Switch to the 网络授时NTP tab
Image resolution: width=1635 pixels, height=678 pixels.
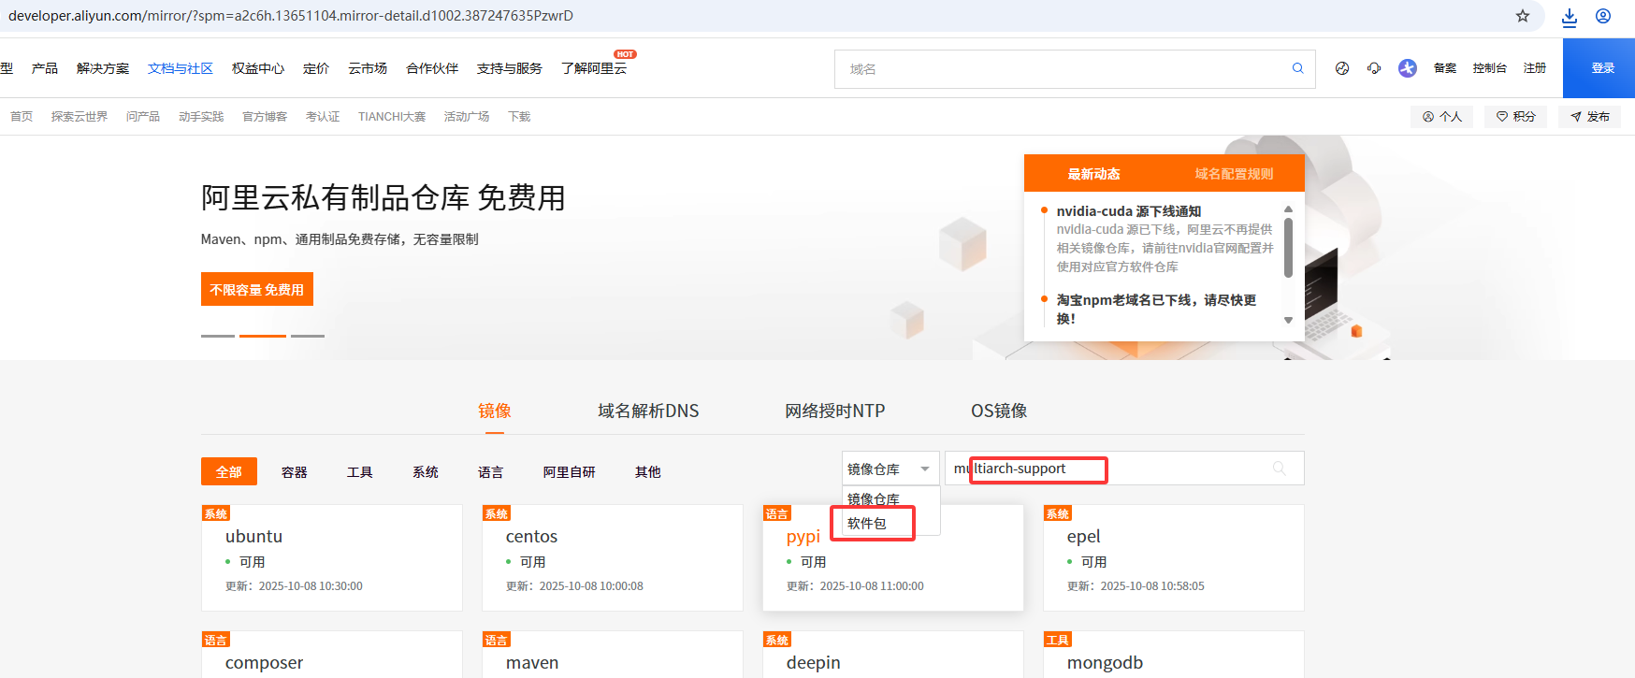835,411
